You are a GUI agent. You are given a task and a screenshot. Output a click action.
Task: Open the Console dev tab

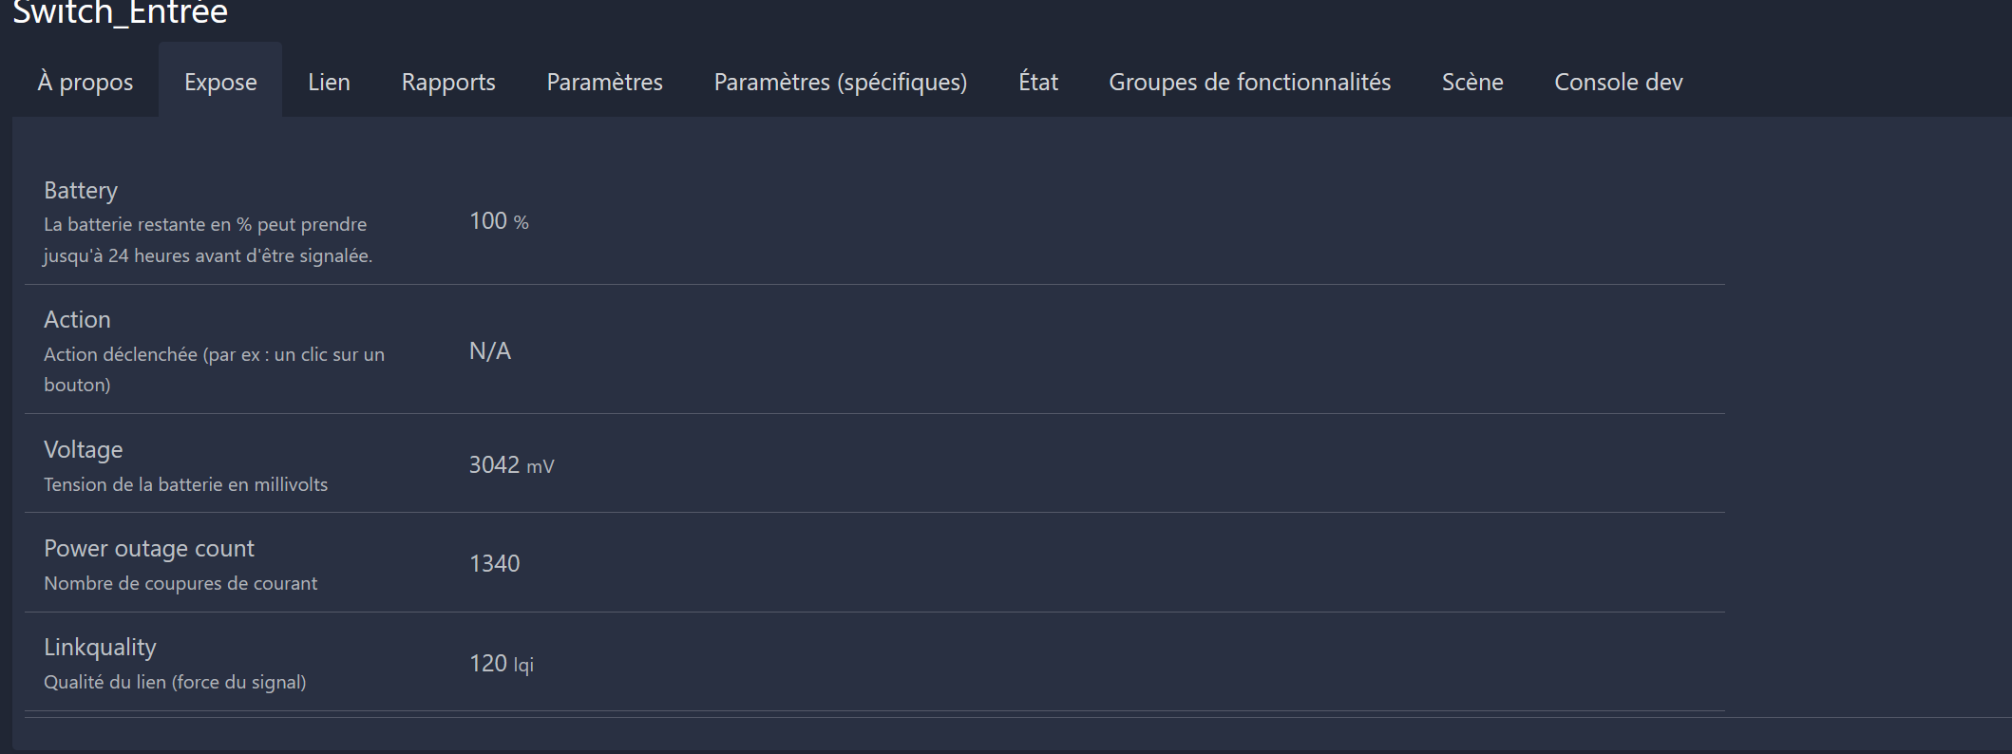(x=1619, y=82)
